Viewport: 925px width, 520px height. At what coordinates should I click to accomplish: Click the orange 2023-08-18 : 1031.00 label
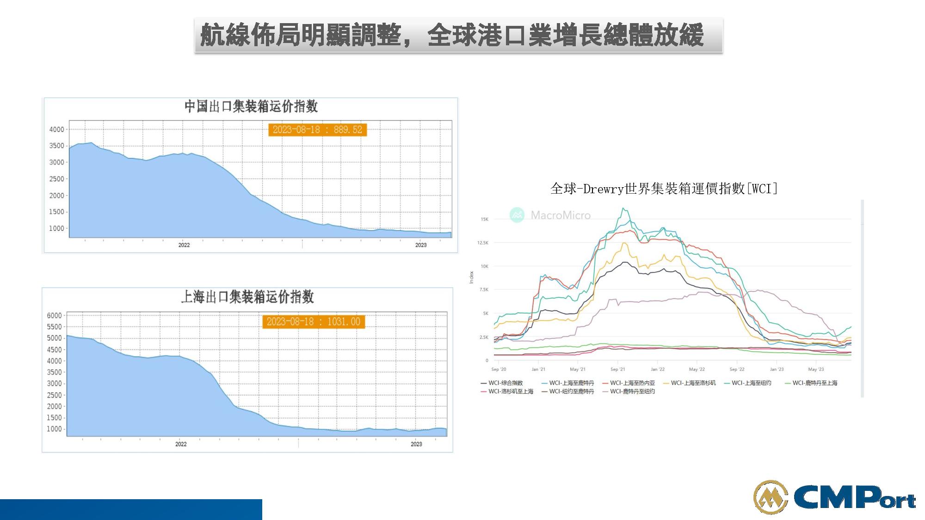point(314,322)
